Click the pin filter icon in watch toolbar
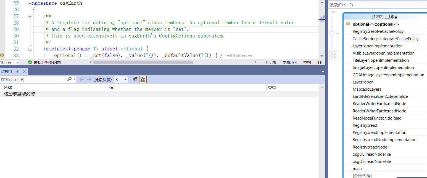 [135, 79]
